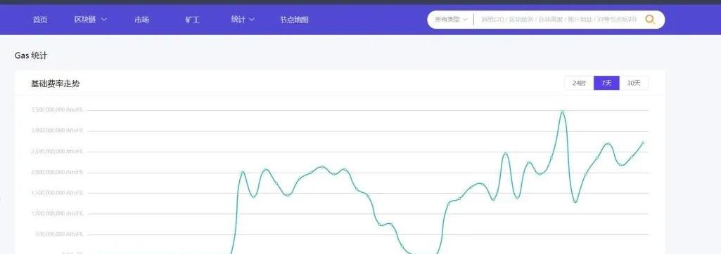Open the 矿工 page
Viewport: 721px width, 254px height.
pos(192,20)
